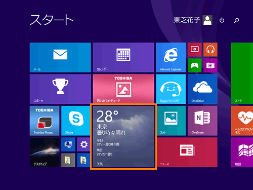253x190 pixels.
Task: Open the Music headphones tile
Action: pyautogui.click(x=210, y=50)
